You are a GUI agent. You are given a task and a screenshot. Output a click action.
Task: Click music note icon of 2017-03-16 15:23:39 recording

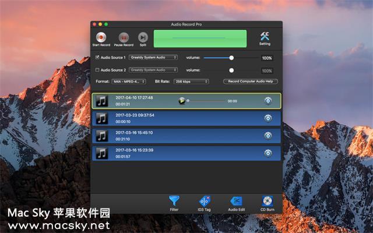pos(102,153)
